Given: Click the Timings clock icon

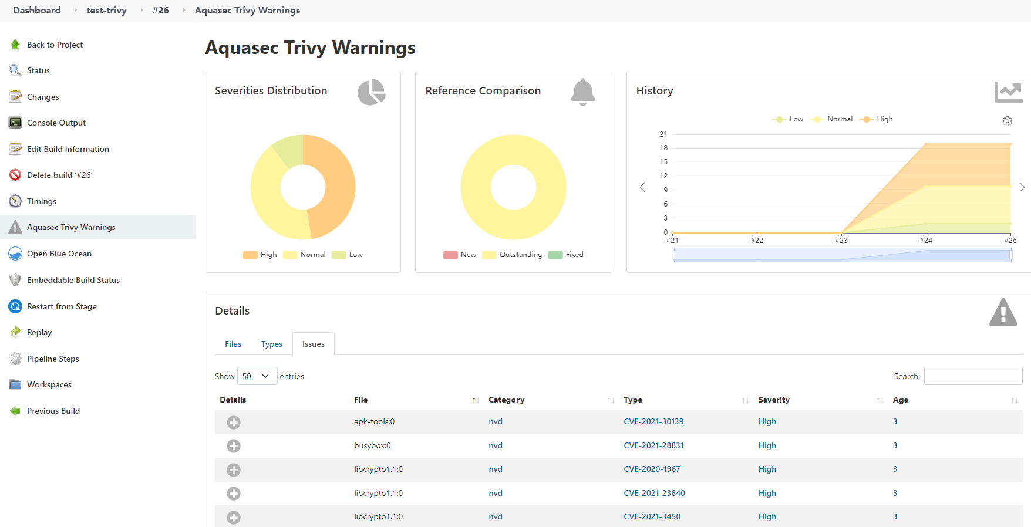Looking at the screenshot, I should click(x=15, y=201).
